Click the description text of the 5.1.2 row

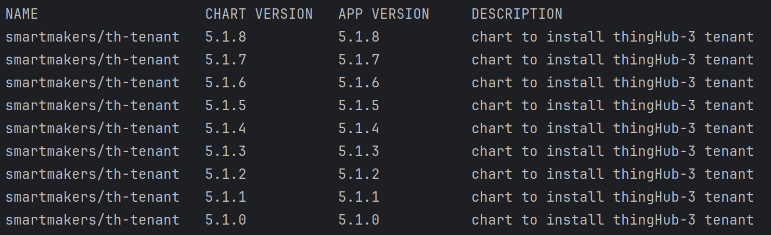612,174
